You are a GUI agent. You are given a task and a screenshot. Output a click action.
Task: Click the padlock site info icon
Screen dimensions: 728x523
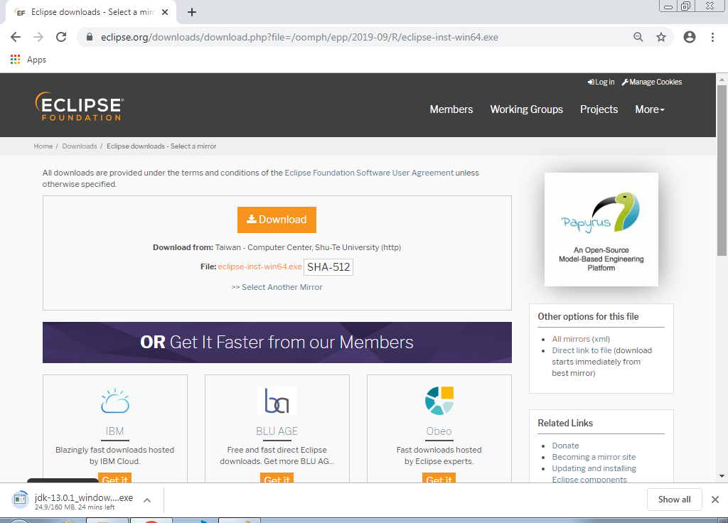point(90,37)
